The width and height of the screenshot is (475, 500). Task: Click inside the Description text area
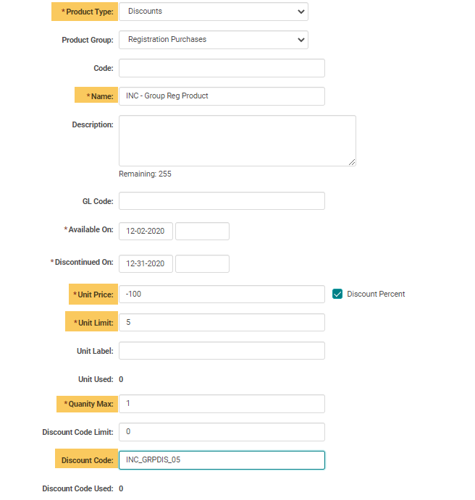tap(237, 140)
